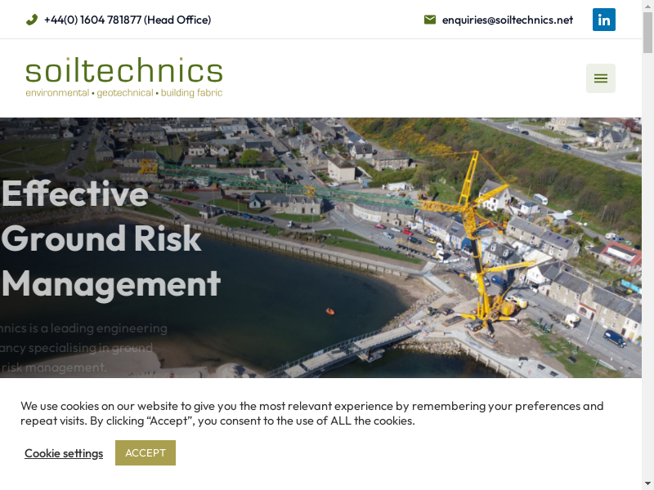The height and width of the screenshot is (490, 654).
Task: Click scrollbar down arrow
Action: (x=647, y=483)
